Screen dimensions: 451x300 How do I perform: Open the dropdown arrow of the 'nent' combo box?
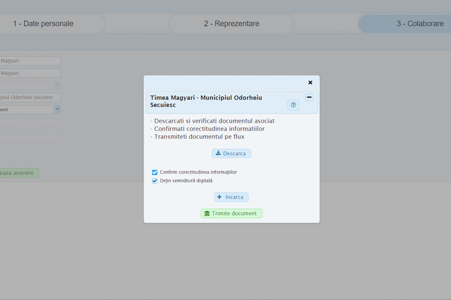click(57, 110)
